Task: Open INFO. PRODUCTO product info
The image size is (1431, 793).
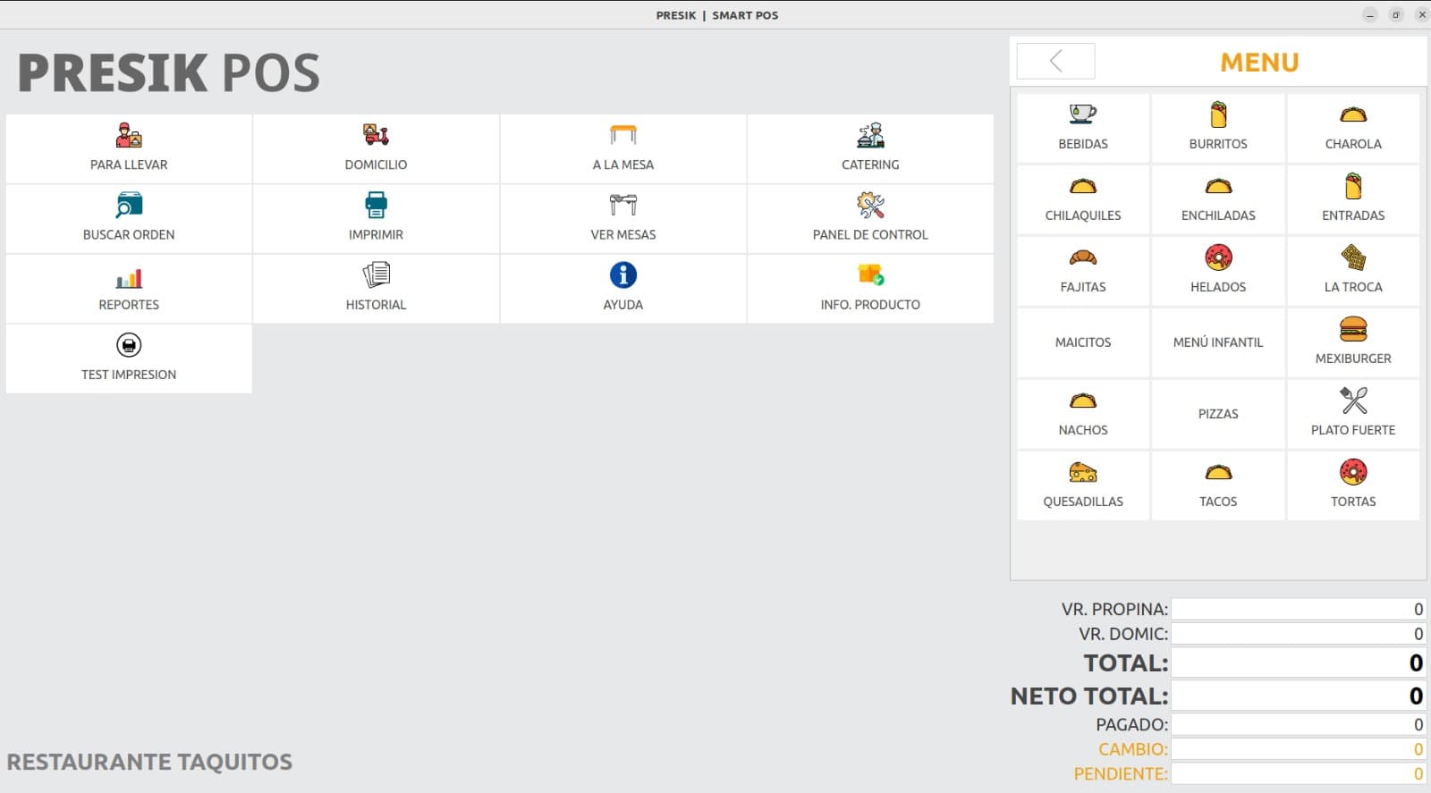Action: [x=870, y=289]
